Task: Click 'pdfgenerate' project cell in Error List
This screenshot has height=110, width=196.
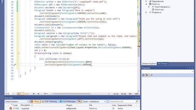Action: [x=71, y=108]
